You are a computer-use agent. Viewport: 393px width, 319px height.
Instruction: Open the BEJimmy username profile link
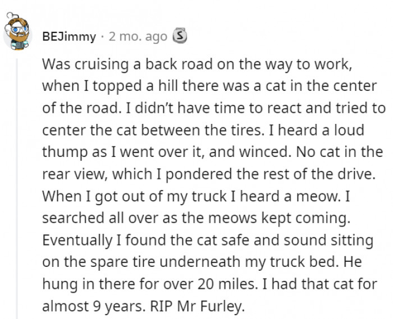[x=69, y=37]
